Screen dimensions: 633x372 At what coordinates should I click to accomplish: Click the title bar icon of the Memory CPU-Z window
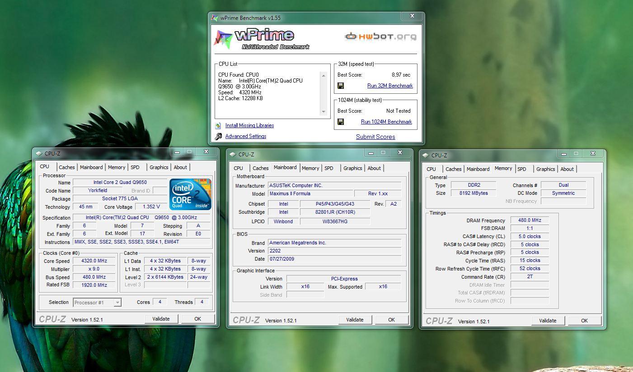tap(426, 155)
